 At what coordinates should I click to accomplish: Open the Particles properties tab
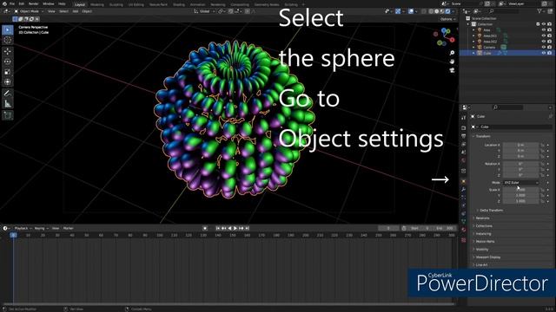pyautogui.click(x=463, y=198)
